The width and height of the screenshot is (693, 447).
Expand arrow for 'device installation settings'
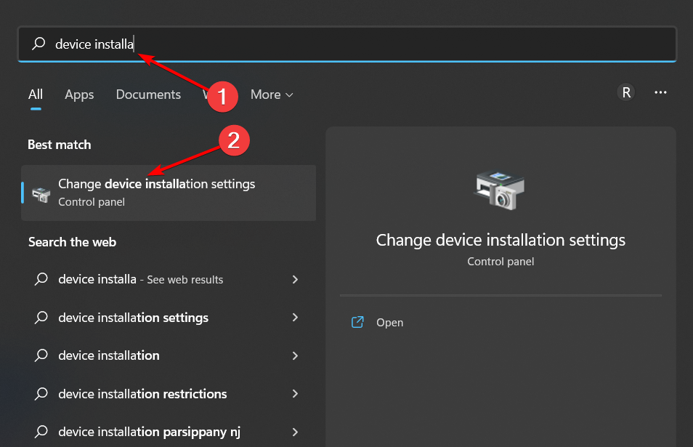[295, 318]
